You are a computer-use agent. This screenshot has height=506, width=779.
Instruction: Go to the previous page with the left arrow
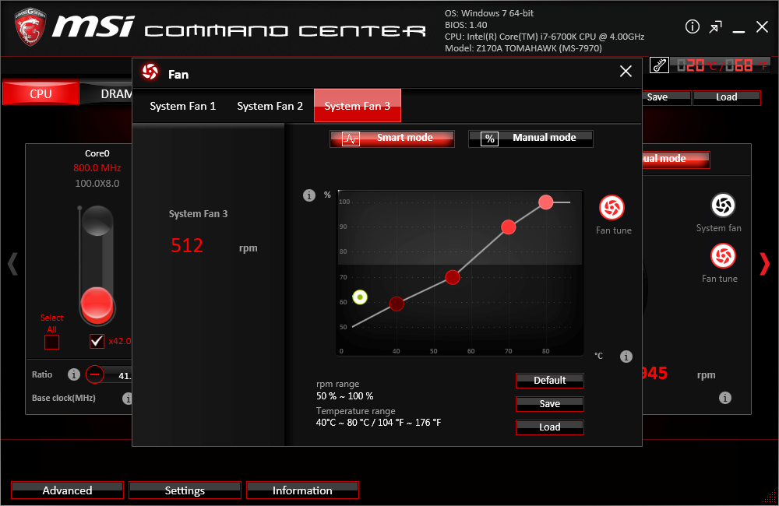(x=12, y=264)
